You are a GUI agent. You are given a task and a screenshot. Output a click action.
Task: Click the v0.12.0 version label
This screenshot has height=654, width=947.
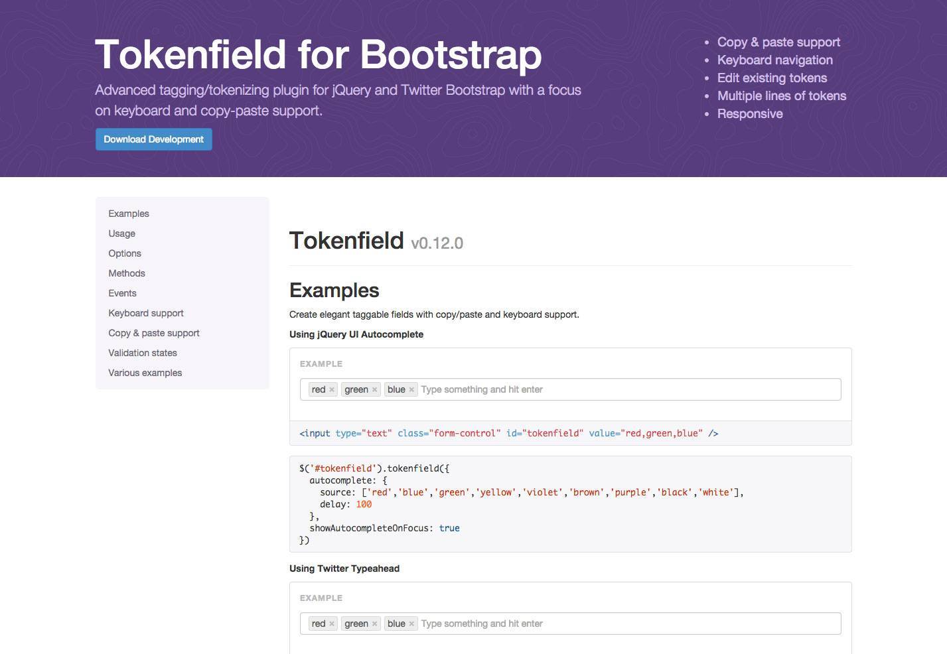(437, 243)
